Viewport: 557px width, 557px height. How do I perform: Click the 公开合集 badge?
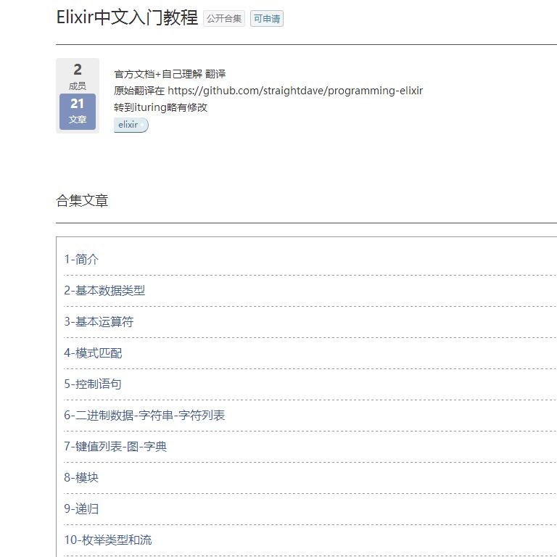[x=224, y=19]
